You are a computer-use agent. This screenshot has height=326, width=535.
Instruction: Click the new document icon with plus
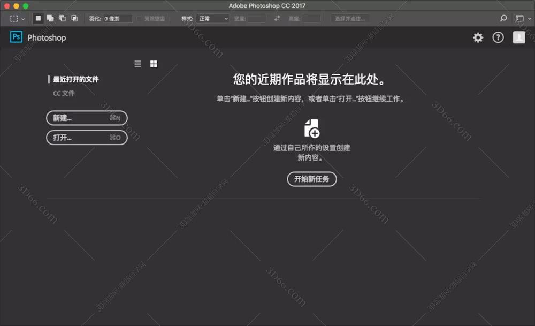click(x=312, y=128)
